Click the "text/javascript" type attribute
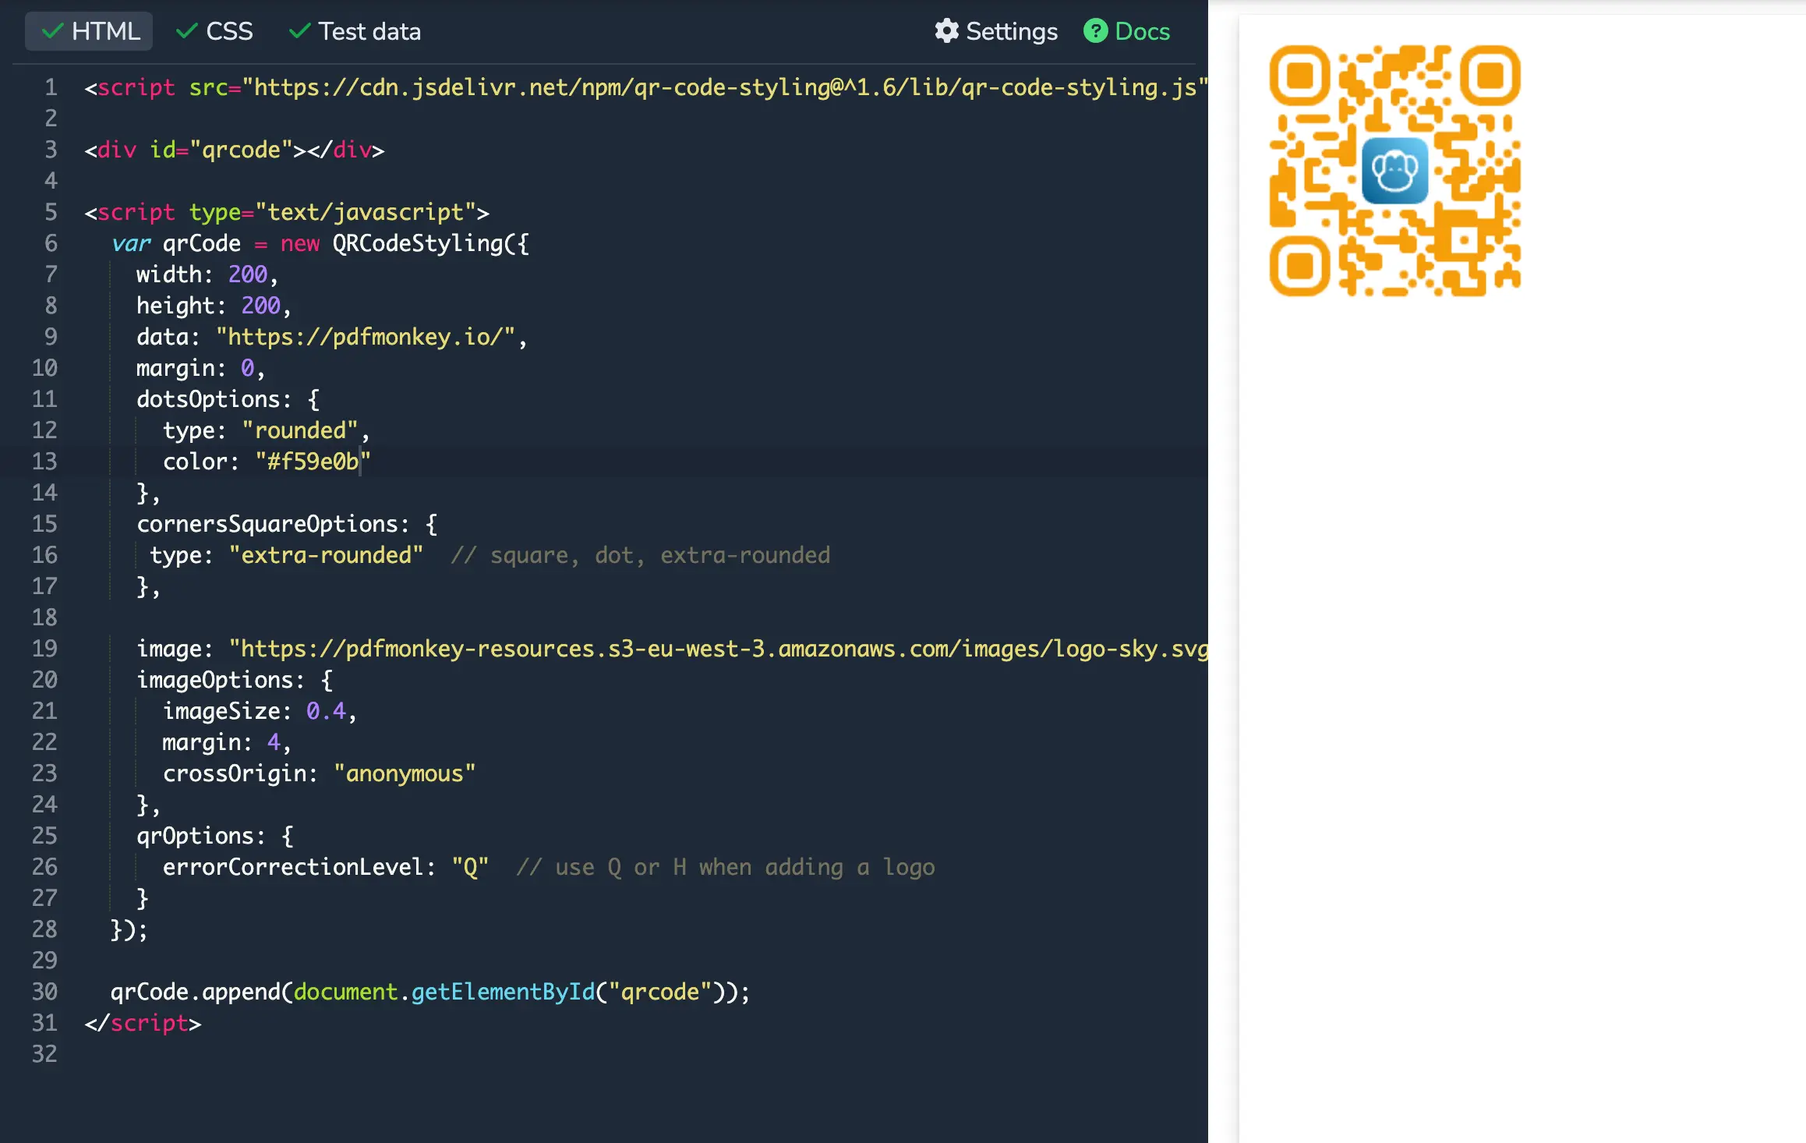Image resolution: width=1806 pixels, height=1143 pixels. (x=366, y=212)
